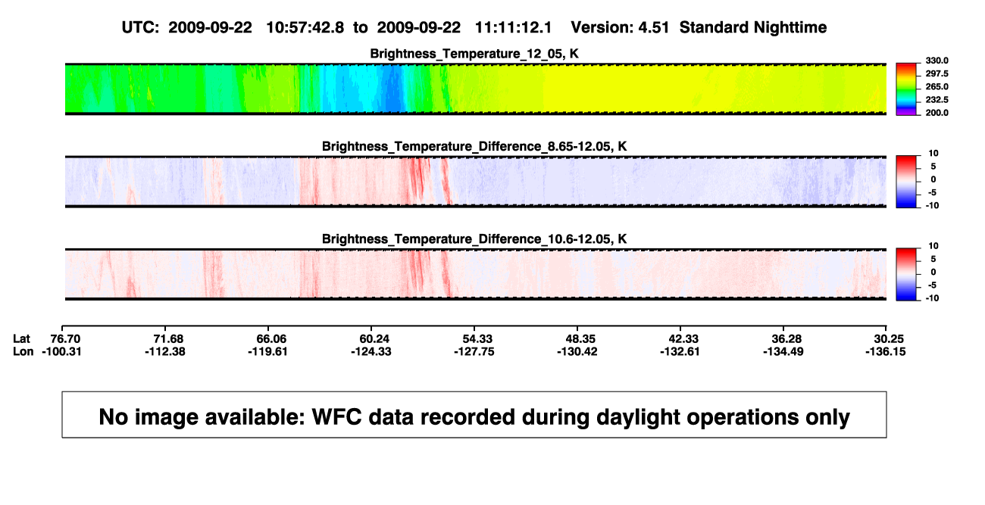Click latitude tick value 76.70
This screenshot has height=505, width=985.
65,338
